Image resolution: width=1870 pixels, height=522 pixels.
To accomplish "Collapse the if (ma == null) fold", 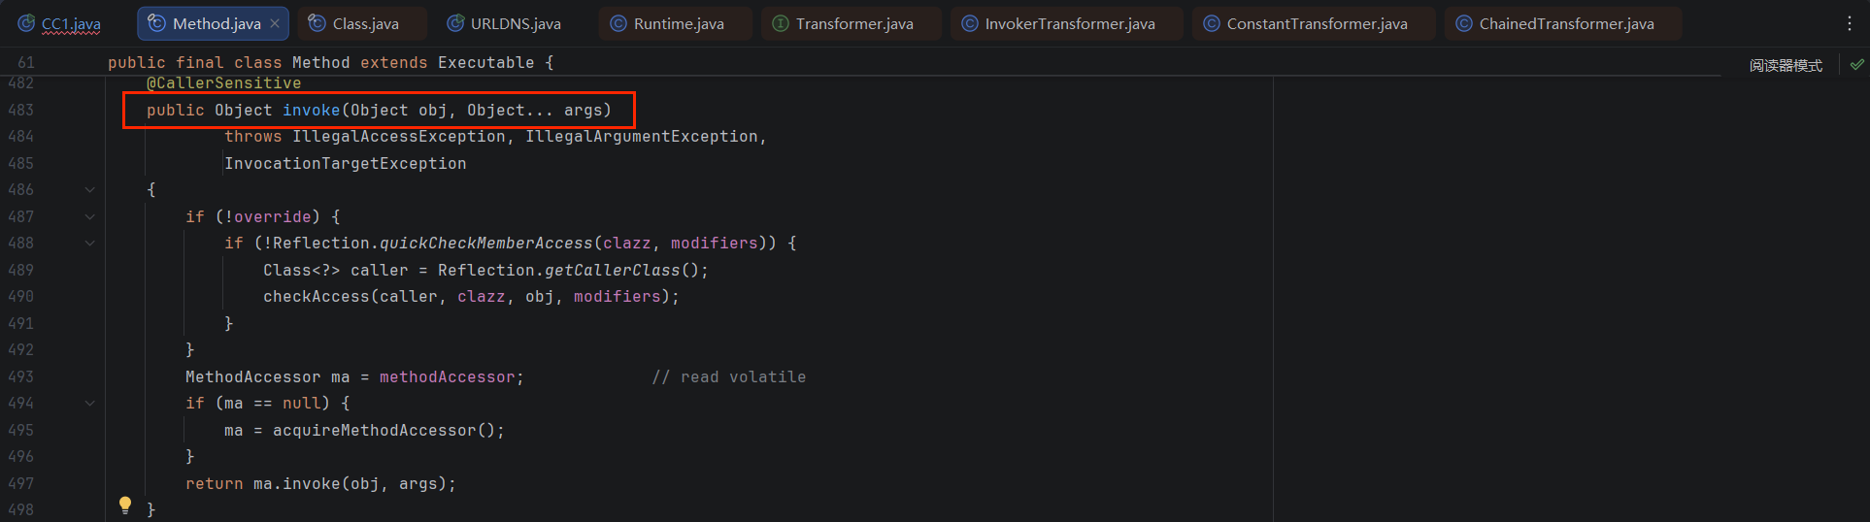I will [x=90, y=404].
